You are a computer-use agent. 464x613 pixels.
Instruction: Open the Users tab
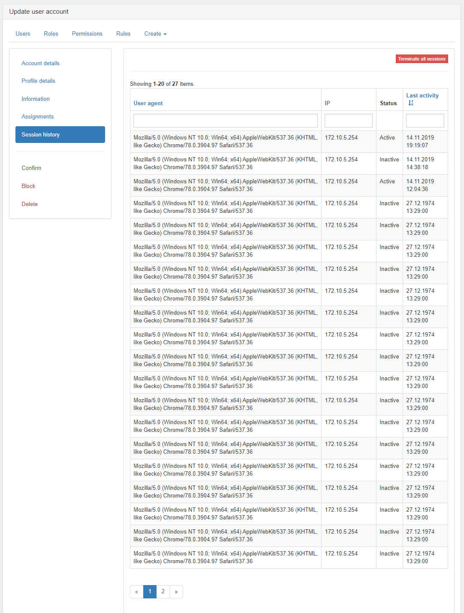point(23,33)
